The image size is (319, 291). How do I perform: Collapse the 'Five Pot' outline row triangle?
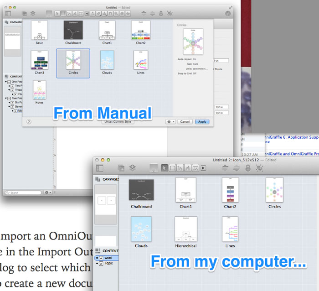pyautogui.click(x=6, y=98)
